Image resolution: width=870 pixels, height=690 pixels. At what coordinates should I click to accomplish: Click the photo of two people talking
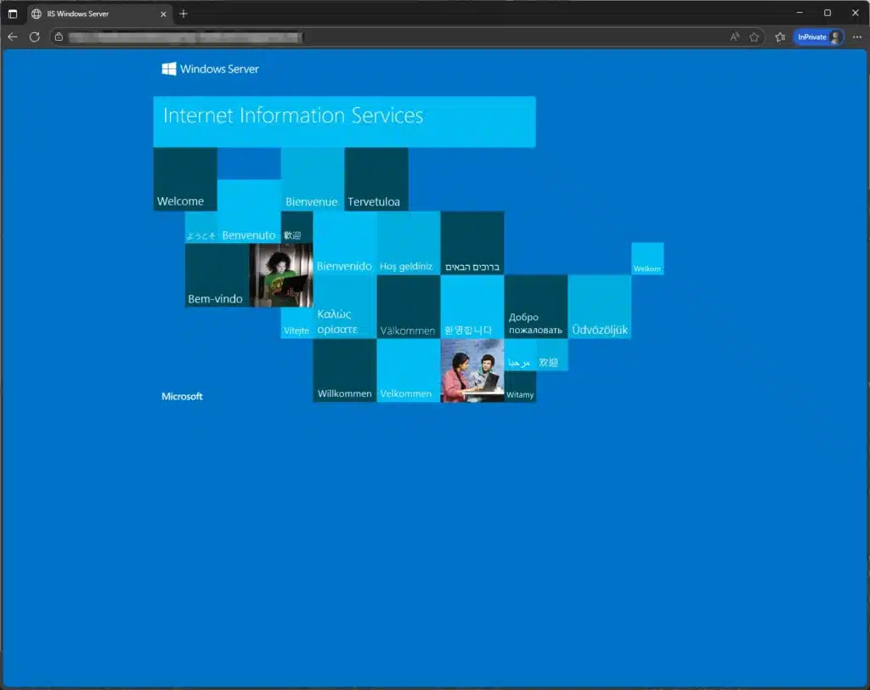pyautogui.click(x=472, y=370)
